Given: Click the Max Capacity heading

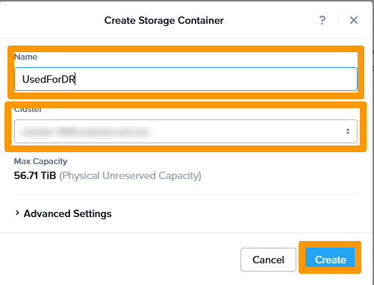Looking at the screenshot, I should tap(40, 161).
